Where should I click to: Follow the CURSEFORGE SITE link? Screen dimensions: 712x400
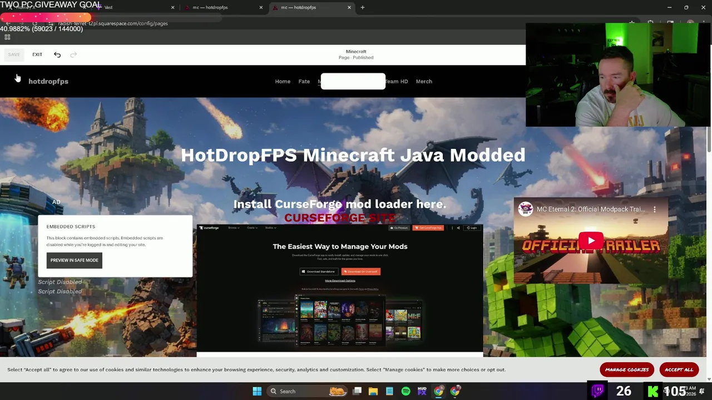[x=340, y=218]
